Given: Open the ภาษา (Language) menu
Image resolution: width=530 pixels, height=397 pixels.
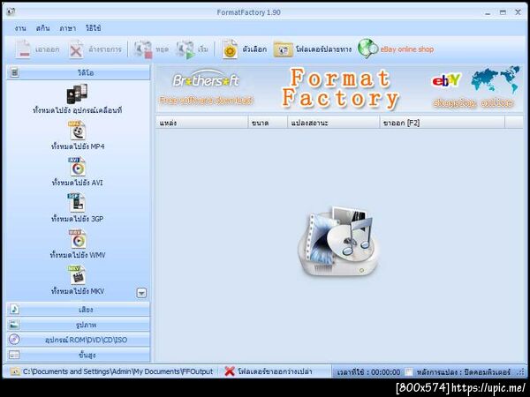Looking at the screenshot, I should 68,28.
